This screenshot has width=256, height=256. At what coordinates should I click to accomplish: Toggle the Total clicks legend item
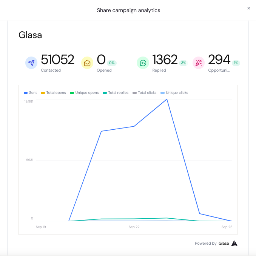pyautogui.click(x=145, y=93)
